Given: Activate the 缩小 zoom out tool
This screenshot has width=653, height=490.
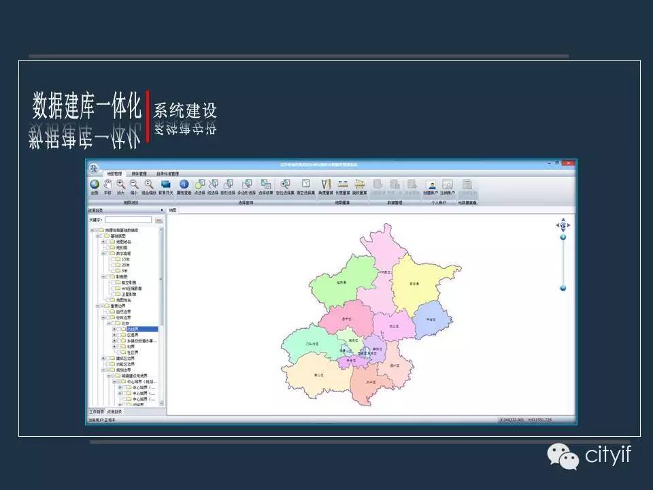Looking at the screenshot, I should coord(134,184).
